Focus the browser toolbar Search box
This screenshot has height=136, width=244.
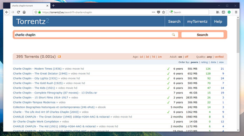pyautogui.click(x=189, y=12)
